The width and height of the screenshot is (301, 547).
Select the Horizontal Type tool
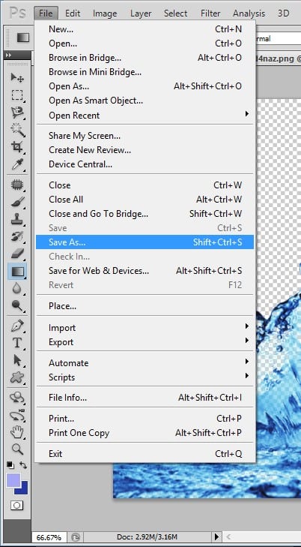16,343
